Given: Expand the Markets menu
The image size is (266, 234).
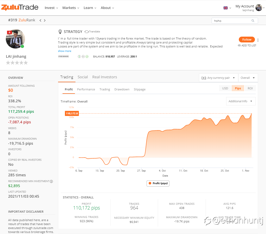Looking at the screenshot, I should (x=71, y=8).
